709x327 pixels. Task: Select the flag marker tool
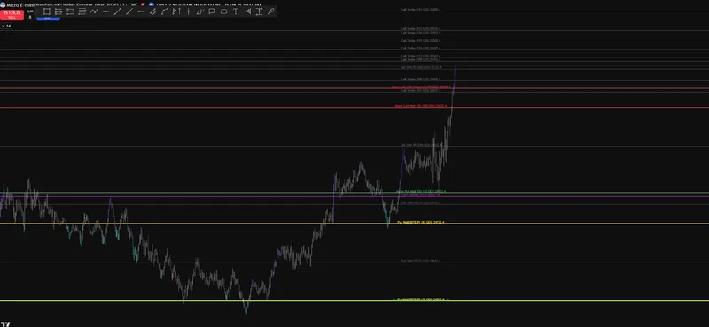176,11
